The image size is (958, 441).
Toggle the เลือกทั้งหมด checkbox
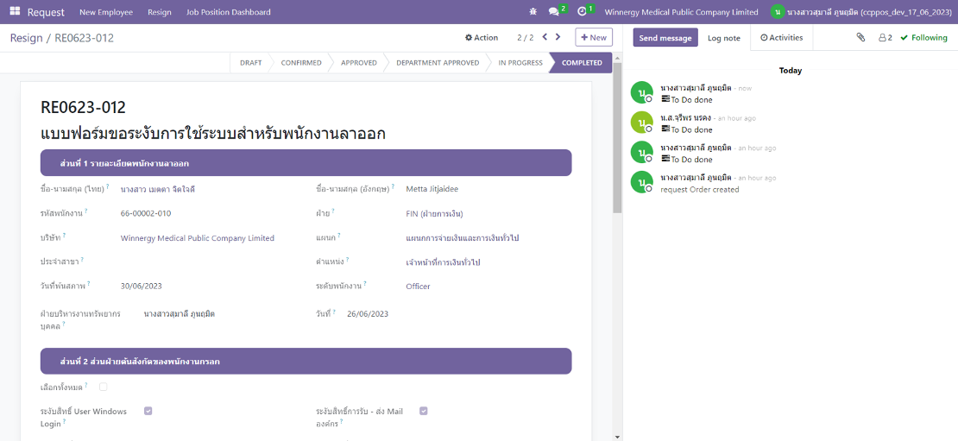pos(104,387)
